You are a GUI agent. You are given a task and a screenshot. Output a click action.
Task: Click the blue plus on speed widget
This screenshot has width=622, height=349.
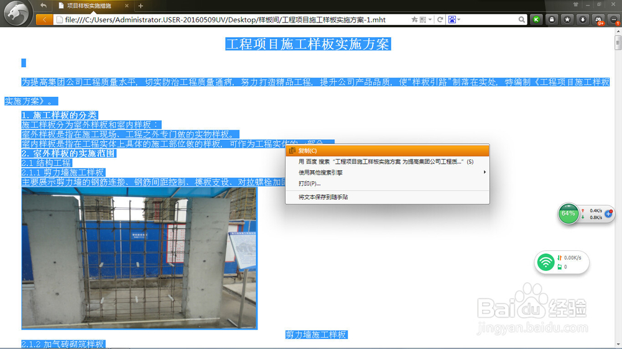pyautogui.click(x=608, y=214)
